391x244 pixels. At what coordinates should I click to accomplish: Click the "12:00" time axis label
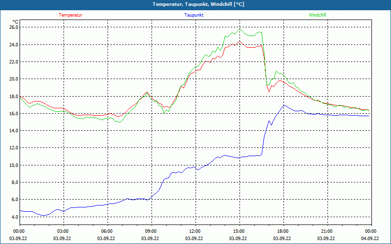pyautogui.click(x=195, y=231)
